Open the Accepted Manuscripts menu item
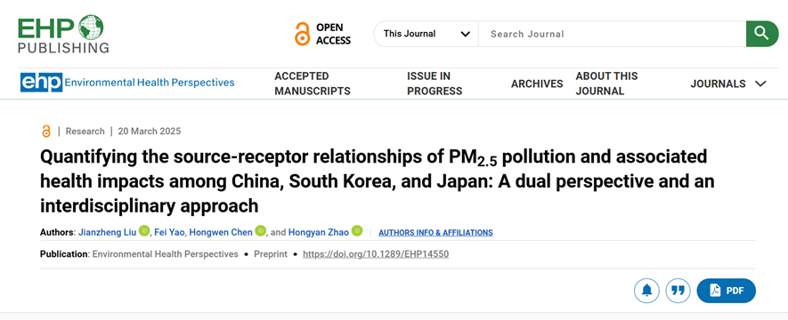This screenshot has width=788, height=320. pyautogui.click(x=313, y=84)
